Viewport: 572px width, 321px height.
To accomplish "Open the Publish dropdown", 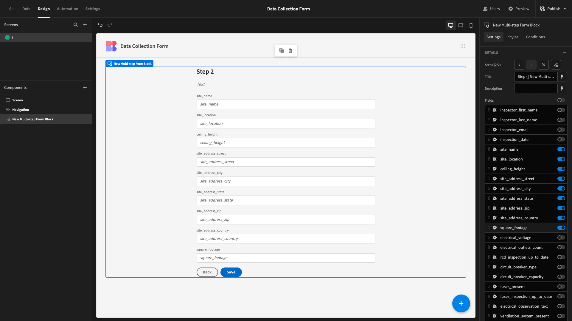I will click(553, 9).
